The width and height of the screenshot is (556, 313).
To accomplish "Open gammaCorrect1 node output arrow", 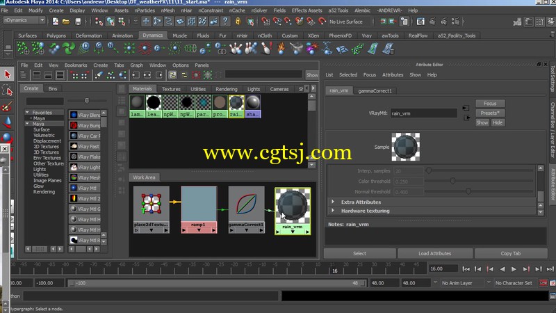I will (x=261, y=230).
